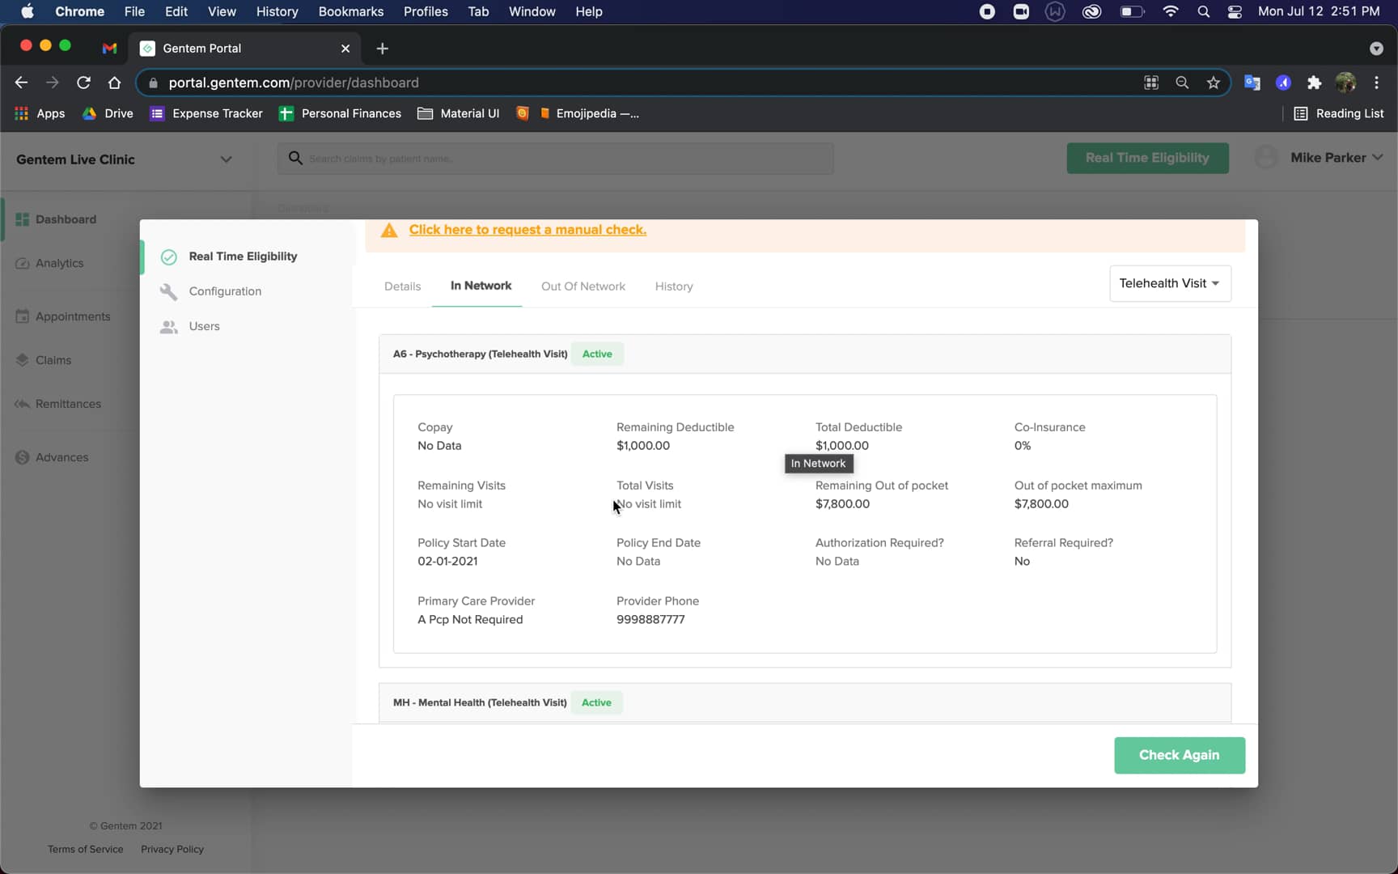Open the Telehealth Visit dropdown

pyautogui.click(x=1169, y=284)
